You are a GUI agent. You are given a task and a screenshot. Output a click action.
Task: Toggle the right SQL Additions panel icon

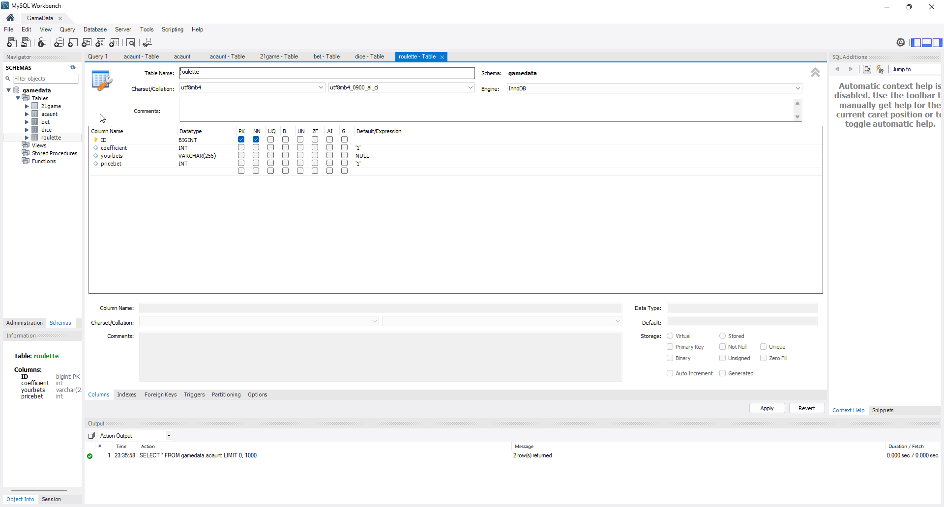click(938, 43)
